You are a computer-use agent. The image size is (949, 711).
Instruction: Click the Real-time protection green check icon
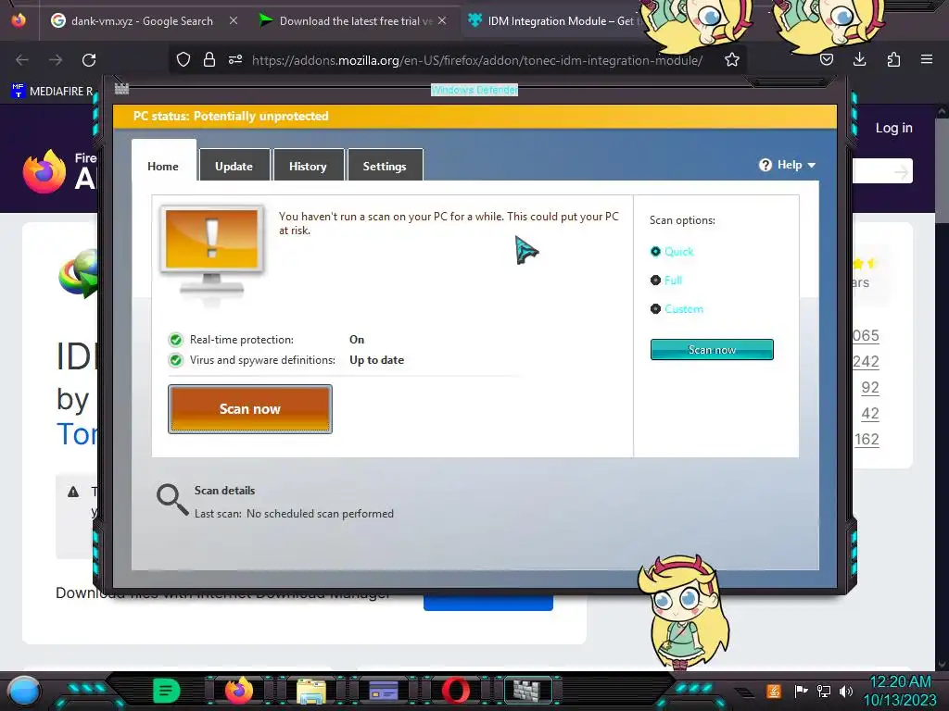(175, 340)
